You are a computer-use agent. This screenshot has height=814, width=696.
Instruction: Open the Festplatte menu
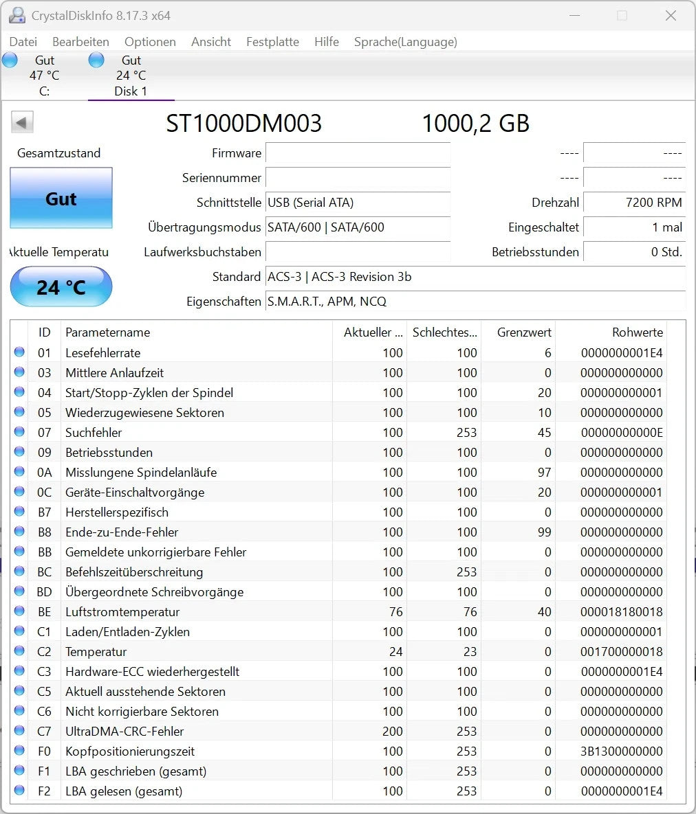(272, 42)
